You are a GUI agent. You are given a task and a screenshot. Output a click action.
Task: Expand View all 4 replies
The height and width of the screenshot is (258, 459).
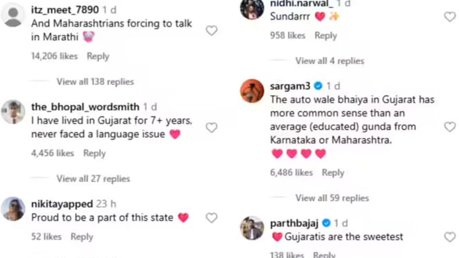coord(330,61)
